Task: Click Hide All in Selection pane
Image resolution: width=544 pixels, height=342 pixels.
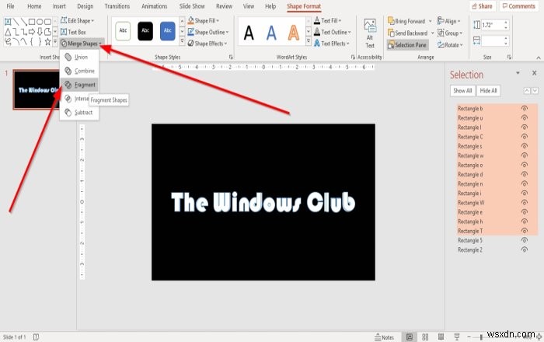Action: 488,91
